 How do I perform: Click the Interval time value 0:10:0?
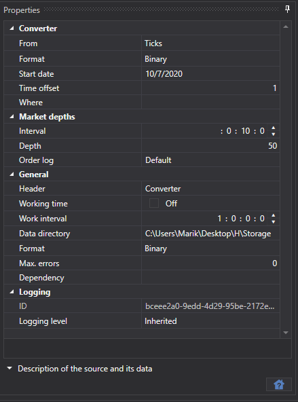point(242,131)
